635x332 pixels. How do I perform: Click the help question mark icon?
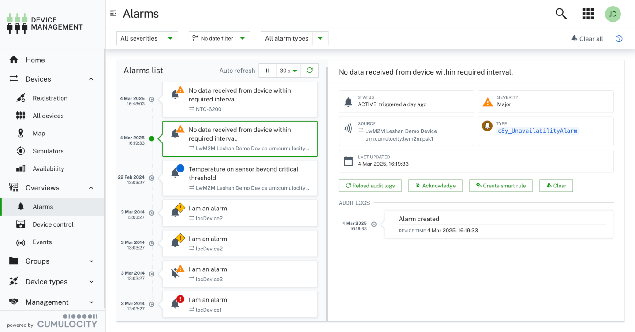tap(619, 39)
